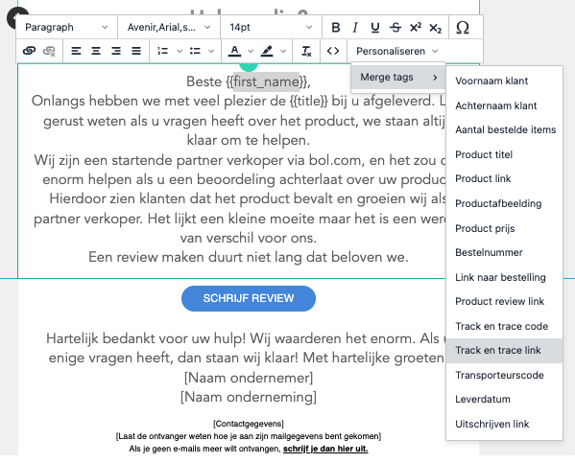Click the 'schrijf je dan hier uit' link

[x=325, y=449]
